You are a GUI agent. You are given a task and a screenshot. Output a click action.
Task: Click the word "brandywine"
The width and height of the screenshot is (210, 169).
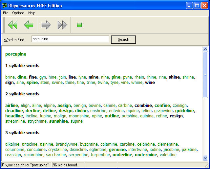[x=67, y=144]
